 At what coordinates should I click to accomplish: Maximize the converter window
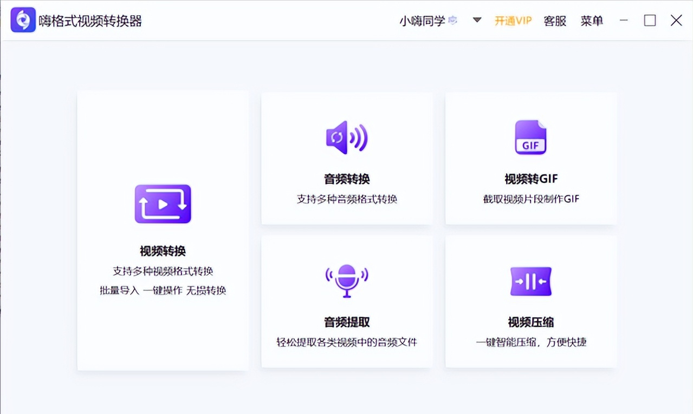point(650,21)
